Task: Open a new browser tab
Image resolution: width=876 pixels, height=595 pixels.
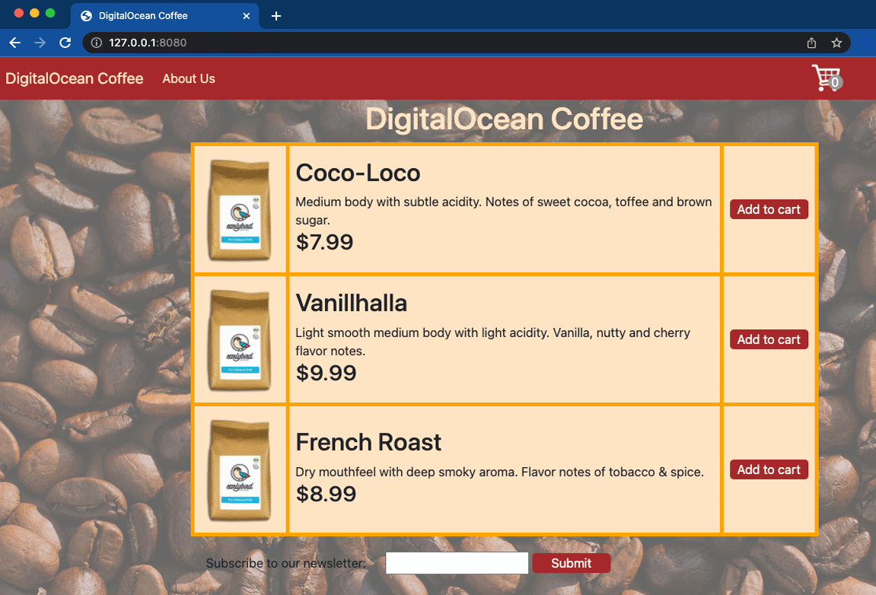Action: (x=276, y=16)
